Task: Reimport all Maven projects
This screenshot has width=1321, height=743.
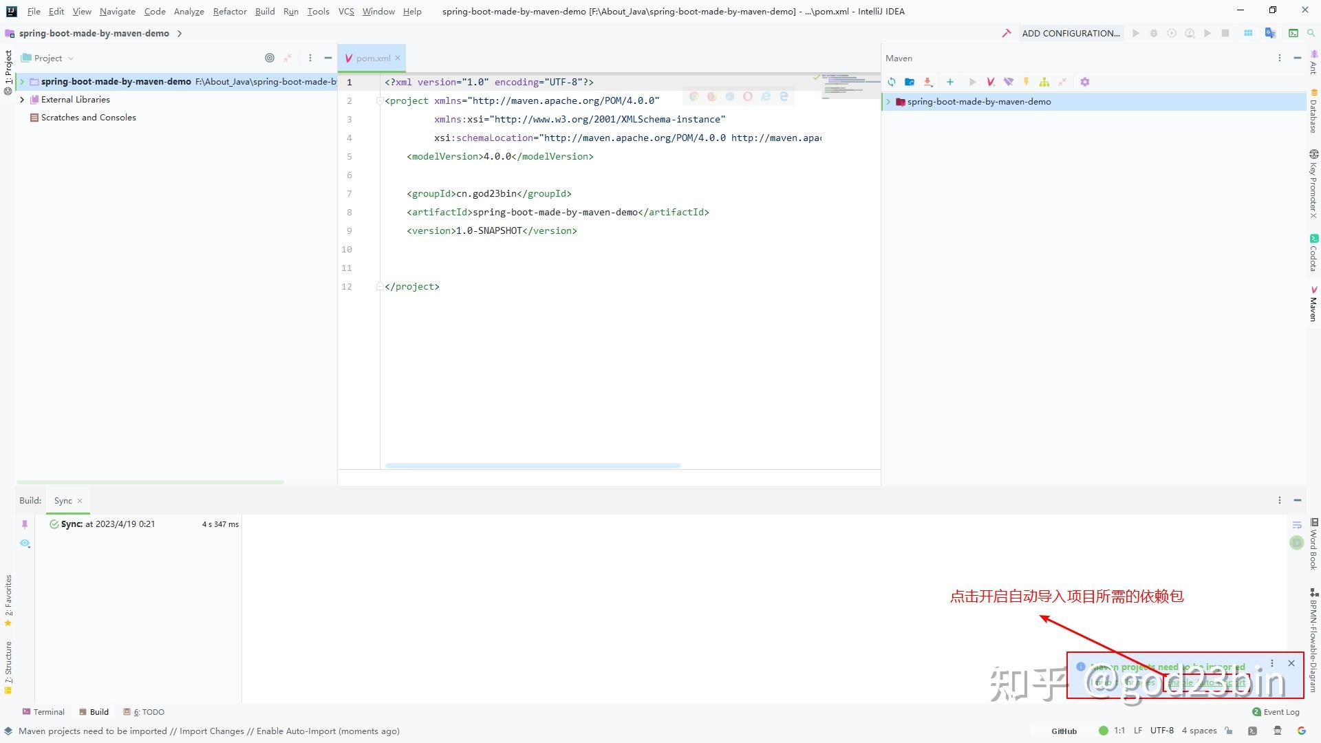Action: 892,82
